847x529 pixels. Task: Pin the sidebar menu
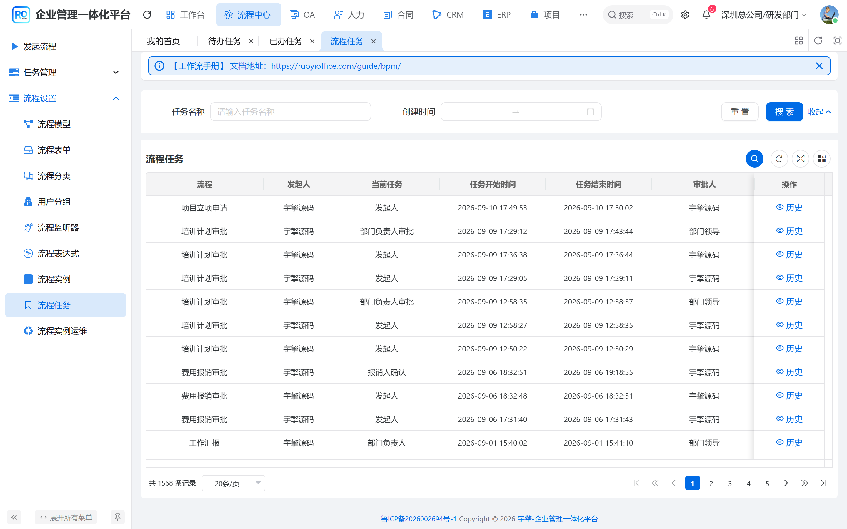117,517
